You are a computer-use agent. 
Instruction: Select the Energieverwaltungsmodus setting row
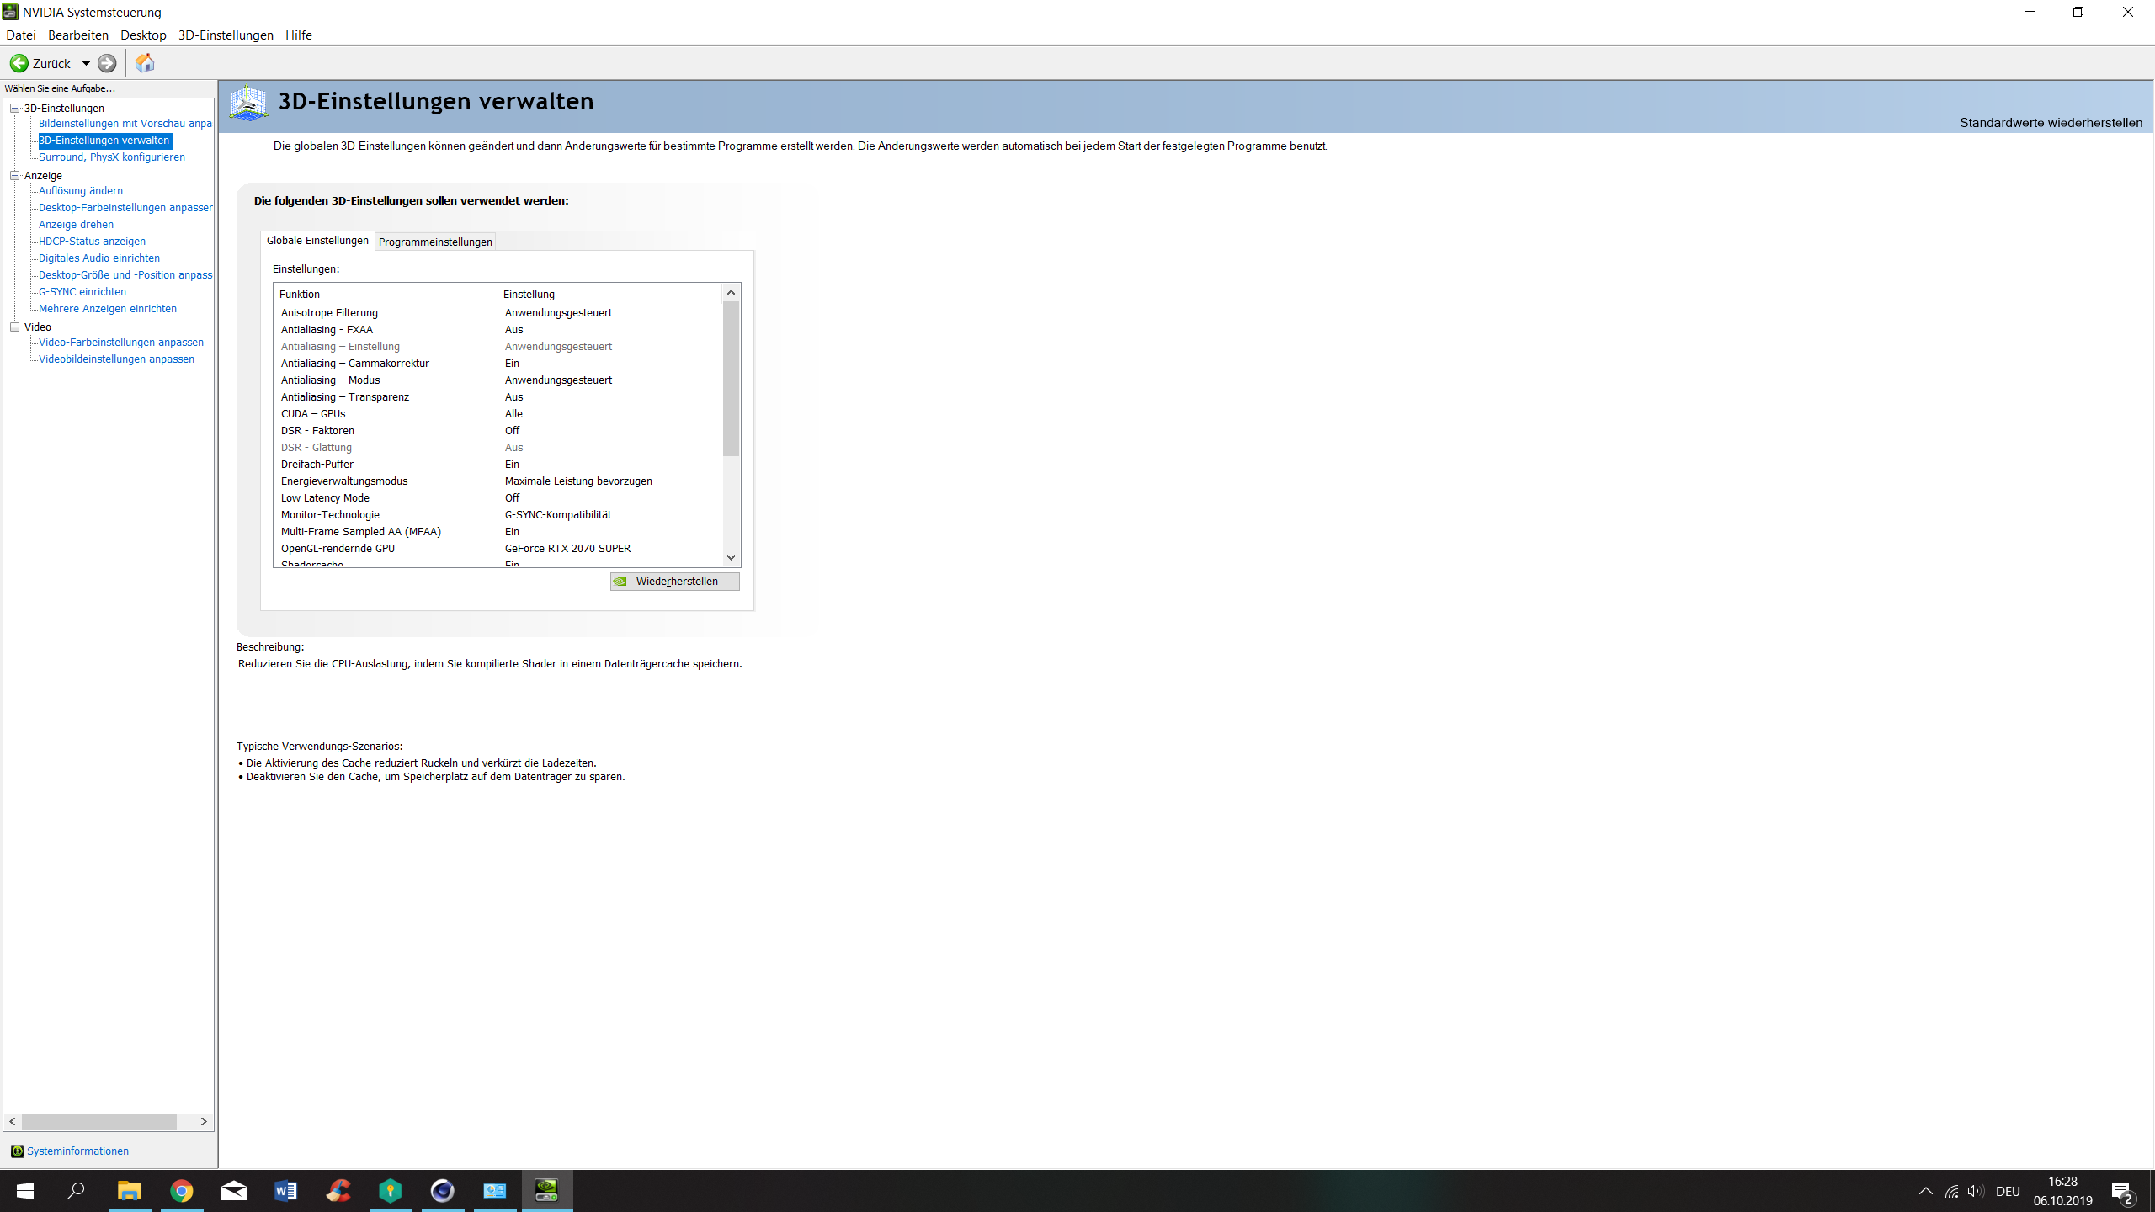click(344, 481)
